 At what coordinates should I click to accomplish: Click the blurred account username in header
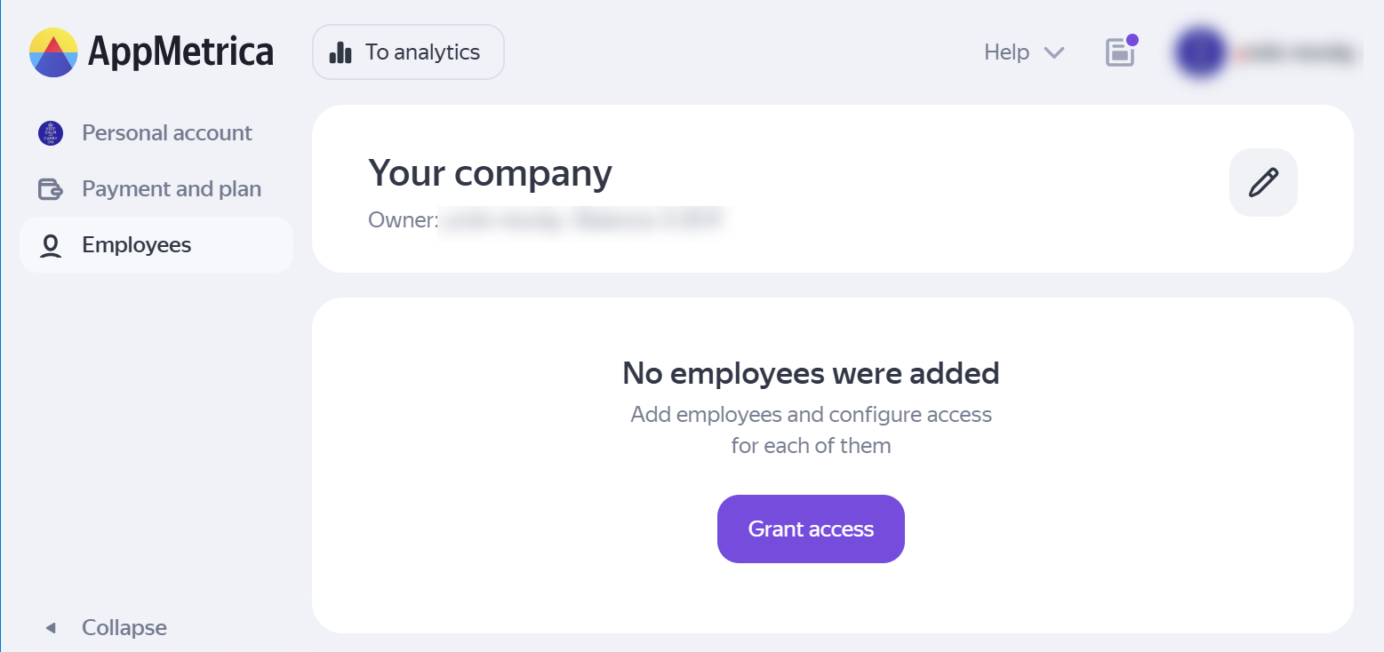pos(1296,53)
